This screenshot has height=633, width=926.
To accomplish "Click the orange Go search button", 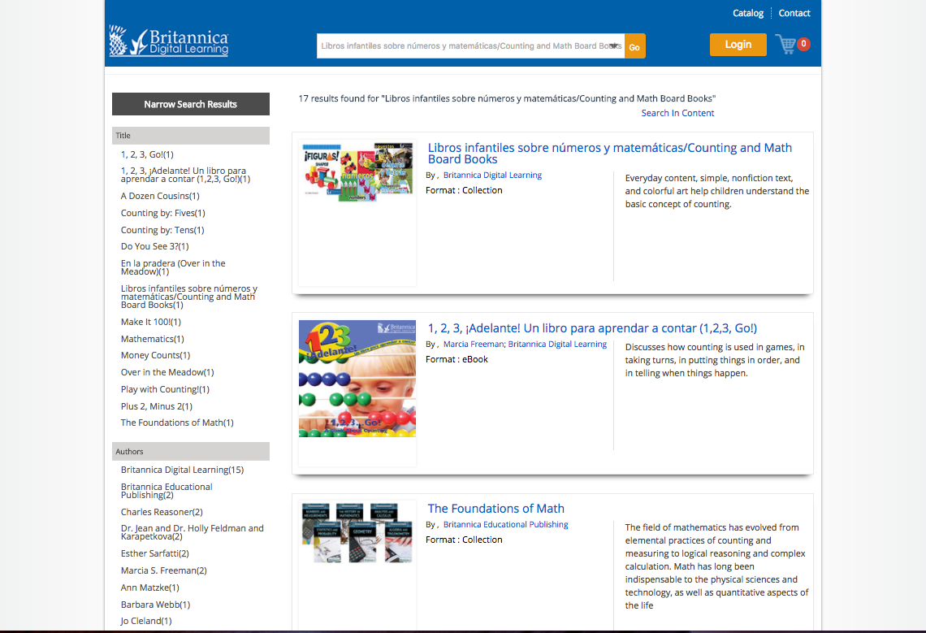I will point(635,46).
